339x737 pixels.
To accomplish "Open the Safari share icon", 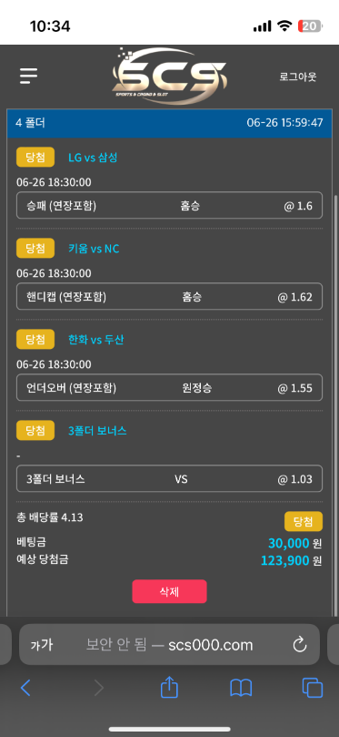I will 170,687.
